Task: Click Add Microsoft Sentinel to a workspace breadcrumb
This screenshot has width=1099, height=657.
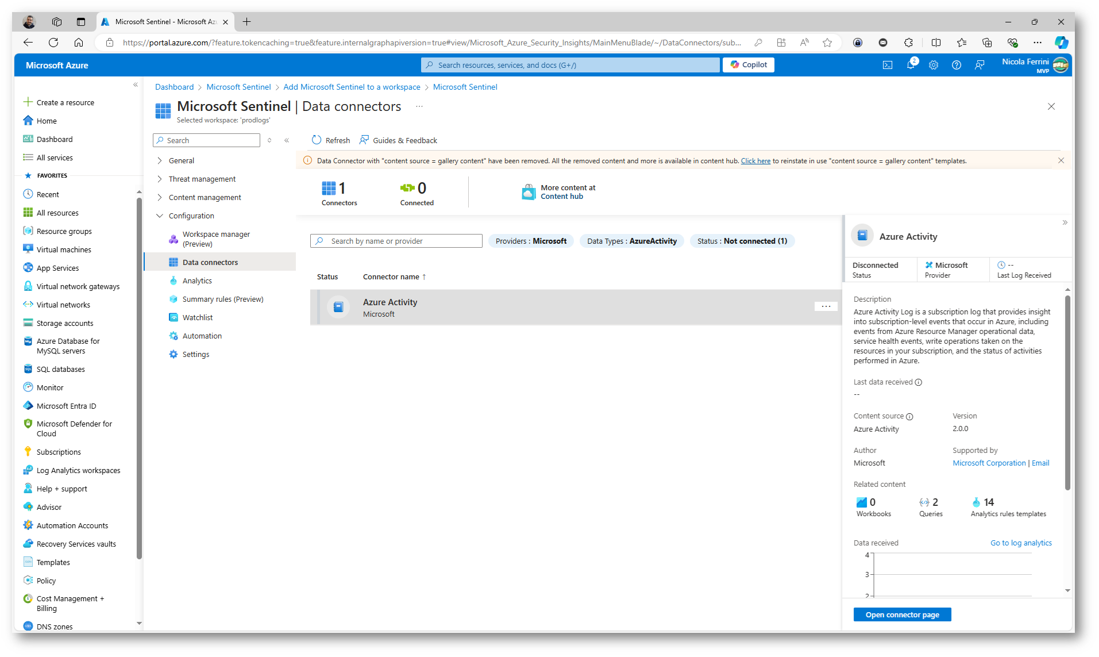Action: [352, 87]
